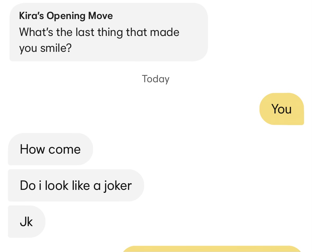Click the word "Move" in the heading
Image resolution: width=312 pixels, height=252 pixels.
tap(101, 16)
